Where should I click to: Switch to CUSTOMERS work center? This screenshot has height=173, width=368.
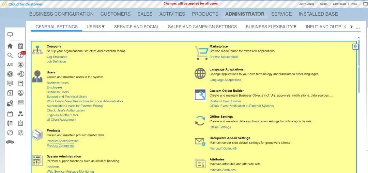[x=116, y=14]
